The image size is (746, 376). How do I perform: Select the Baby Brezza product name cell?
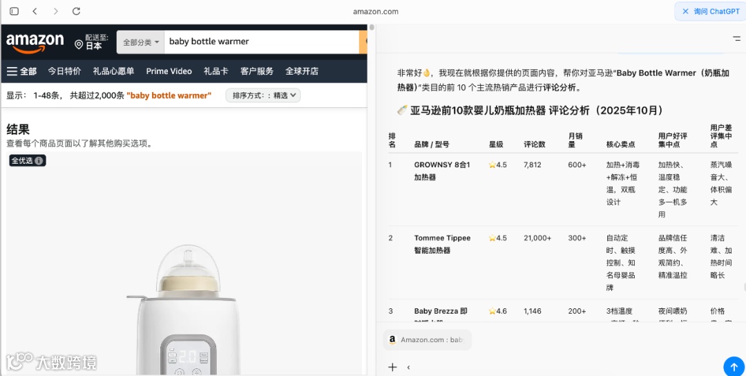[x=441, y=316]
